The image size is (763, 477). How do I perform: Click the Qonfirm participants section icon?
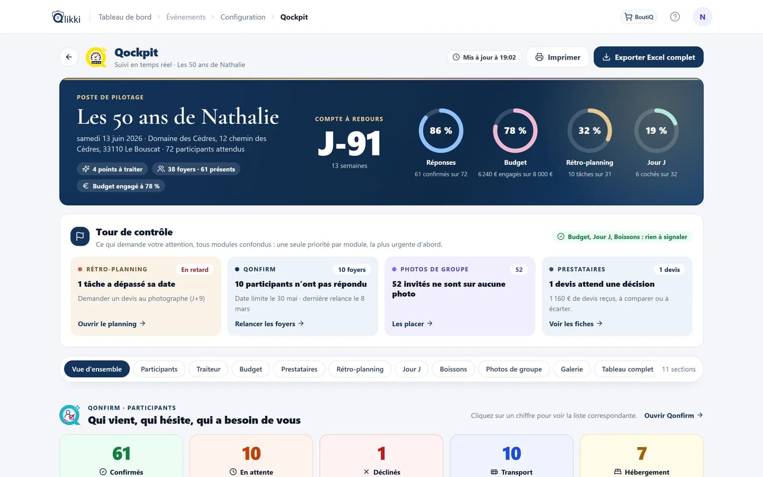(70, 415)
